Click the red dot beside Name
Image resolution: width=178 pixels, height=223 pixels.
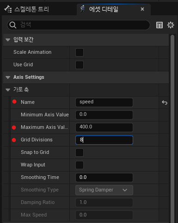(x=14, y=102)
